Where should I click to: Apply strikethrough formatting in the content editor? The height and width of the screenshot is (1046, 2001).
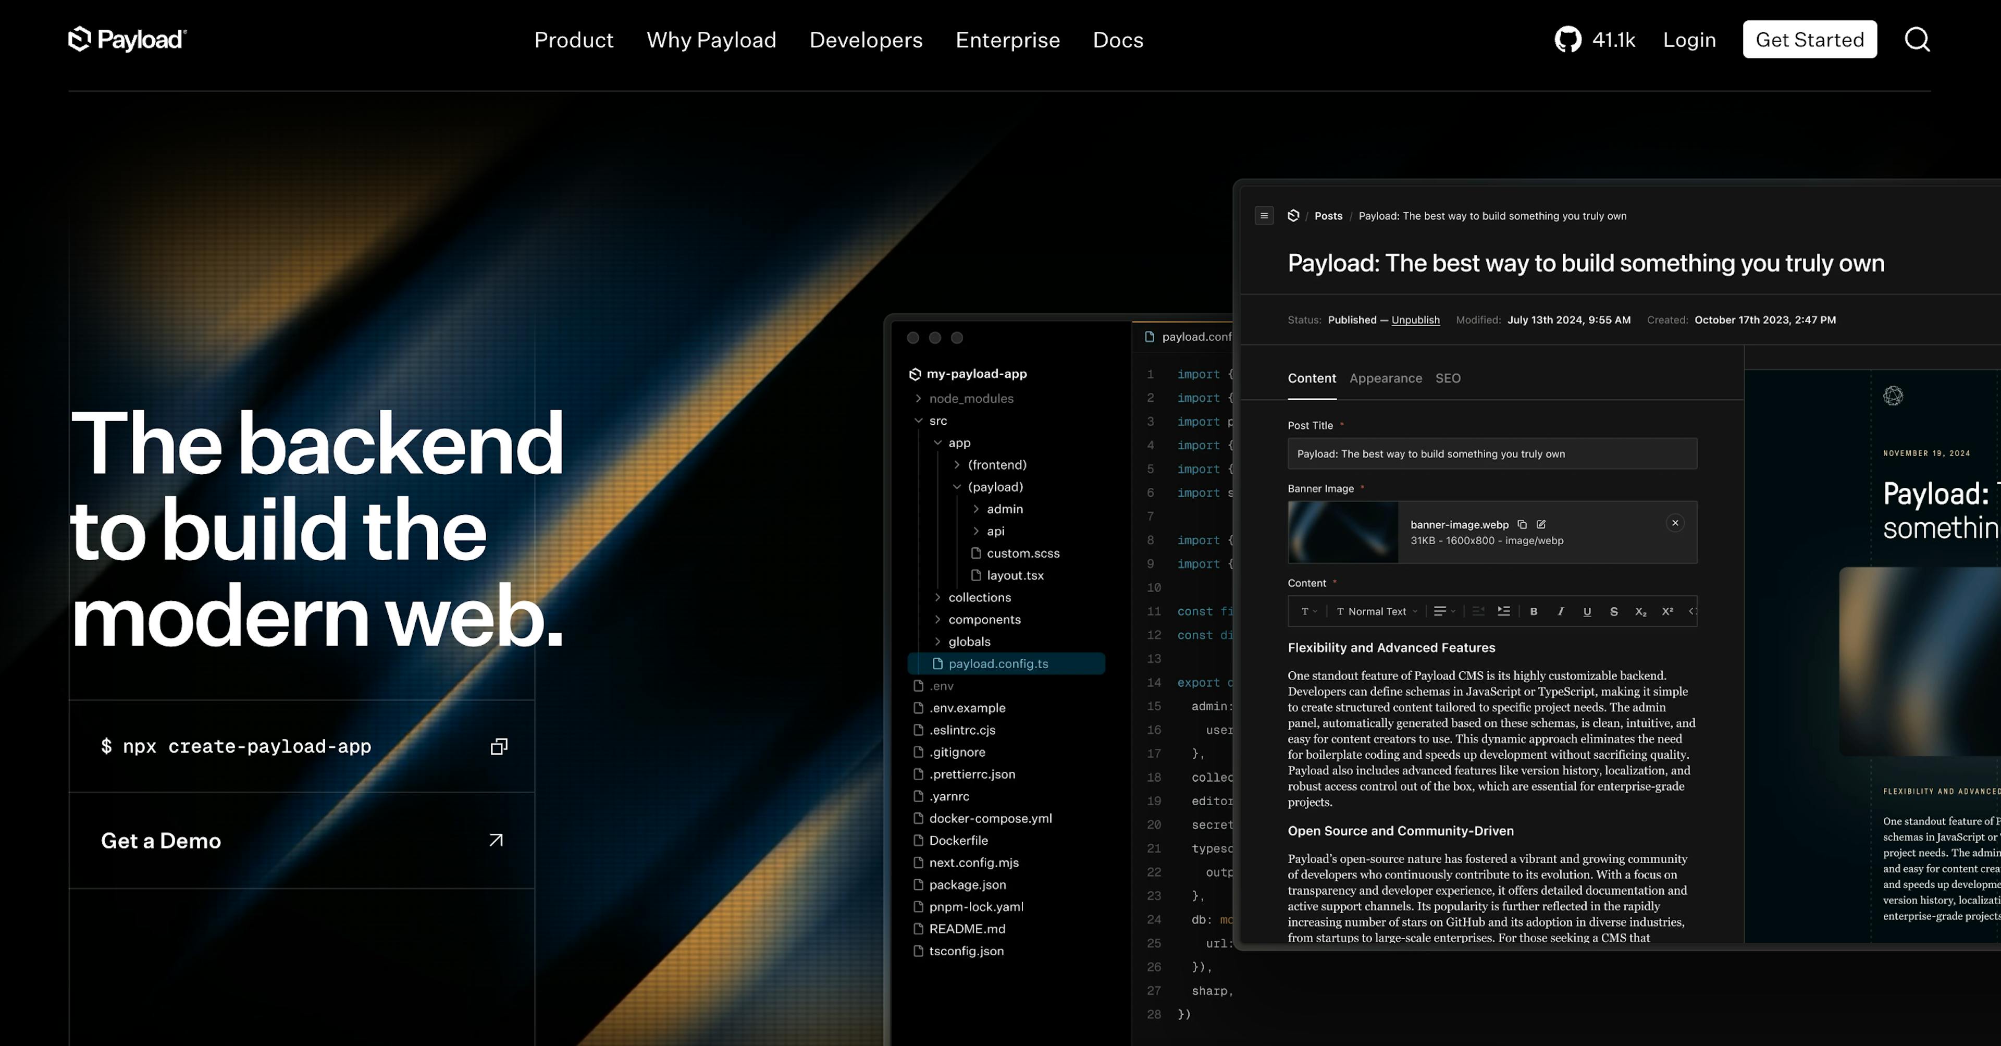1614,611
